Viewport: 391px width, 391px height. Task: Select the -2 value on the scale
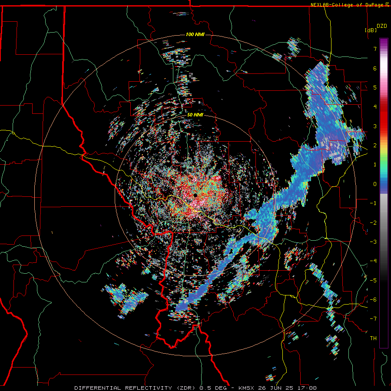(373, 222)
